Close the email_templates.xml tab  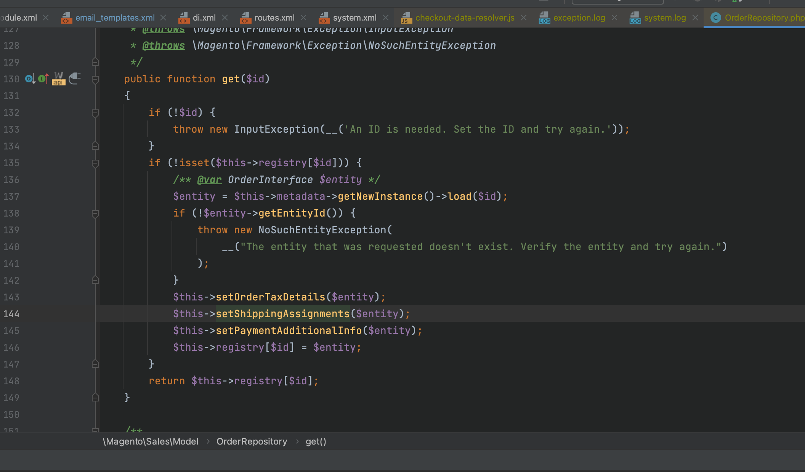163,18
